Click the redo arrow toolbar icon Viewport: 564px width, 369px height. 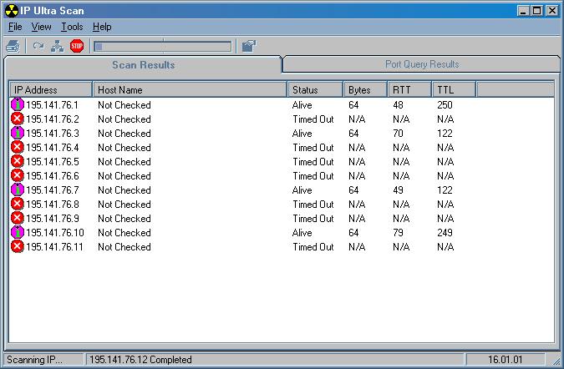[38, 46]
